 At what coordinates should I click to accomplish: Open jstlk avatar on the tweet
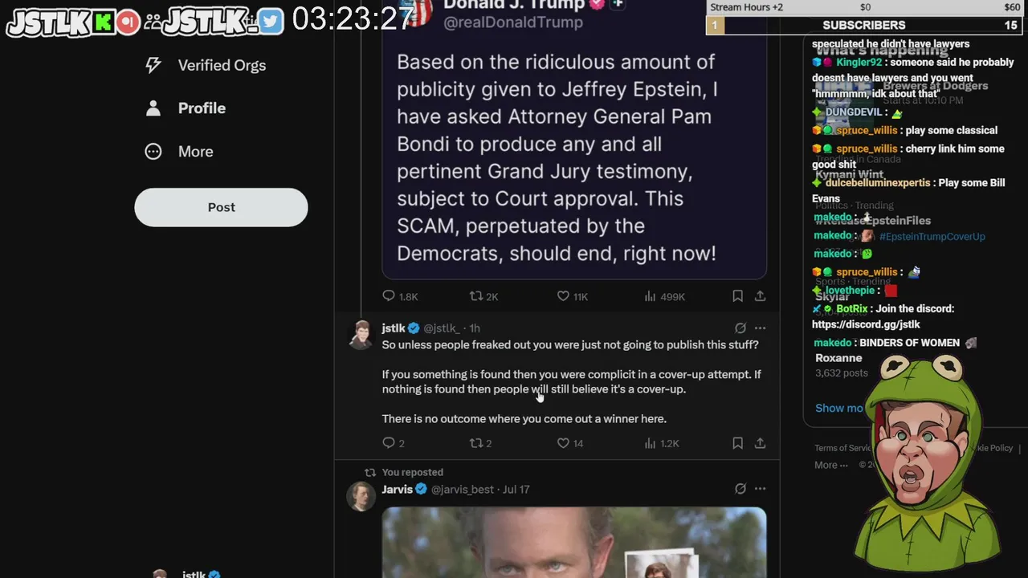[361, 336]
